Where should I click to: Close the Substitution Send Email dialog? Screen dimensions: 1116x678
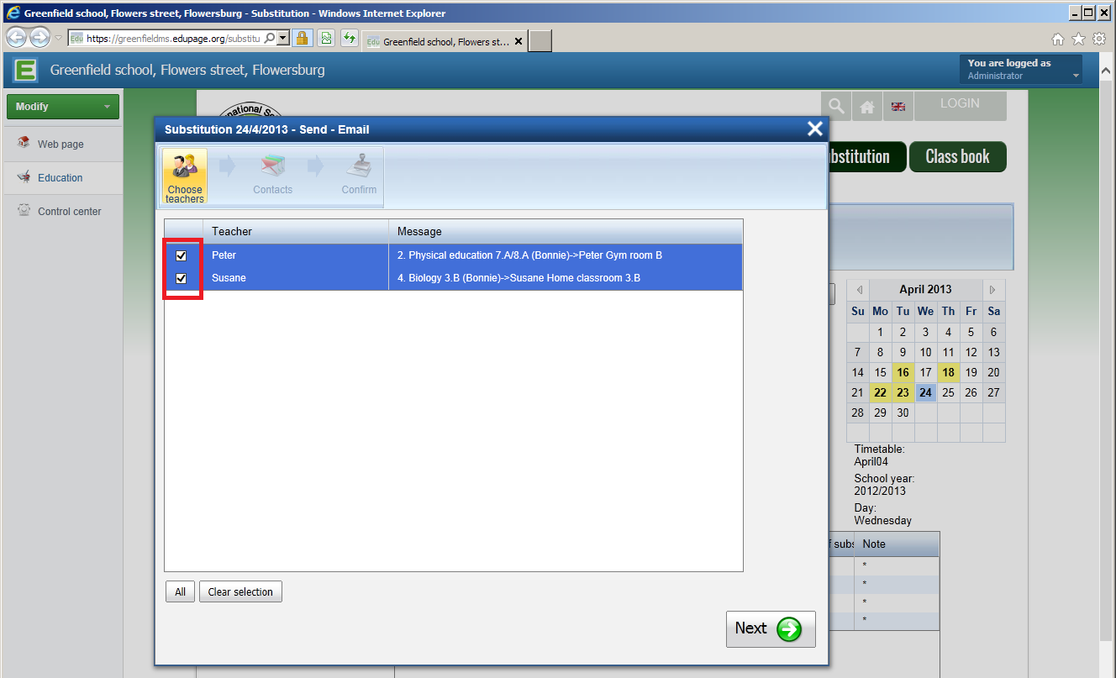[814, 129]
